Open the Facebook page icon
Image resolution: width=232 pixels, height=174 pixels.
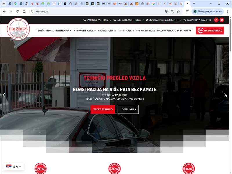tap(222, 20)
